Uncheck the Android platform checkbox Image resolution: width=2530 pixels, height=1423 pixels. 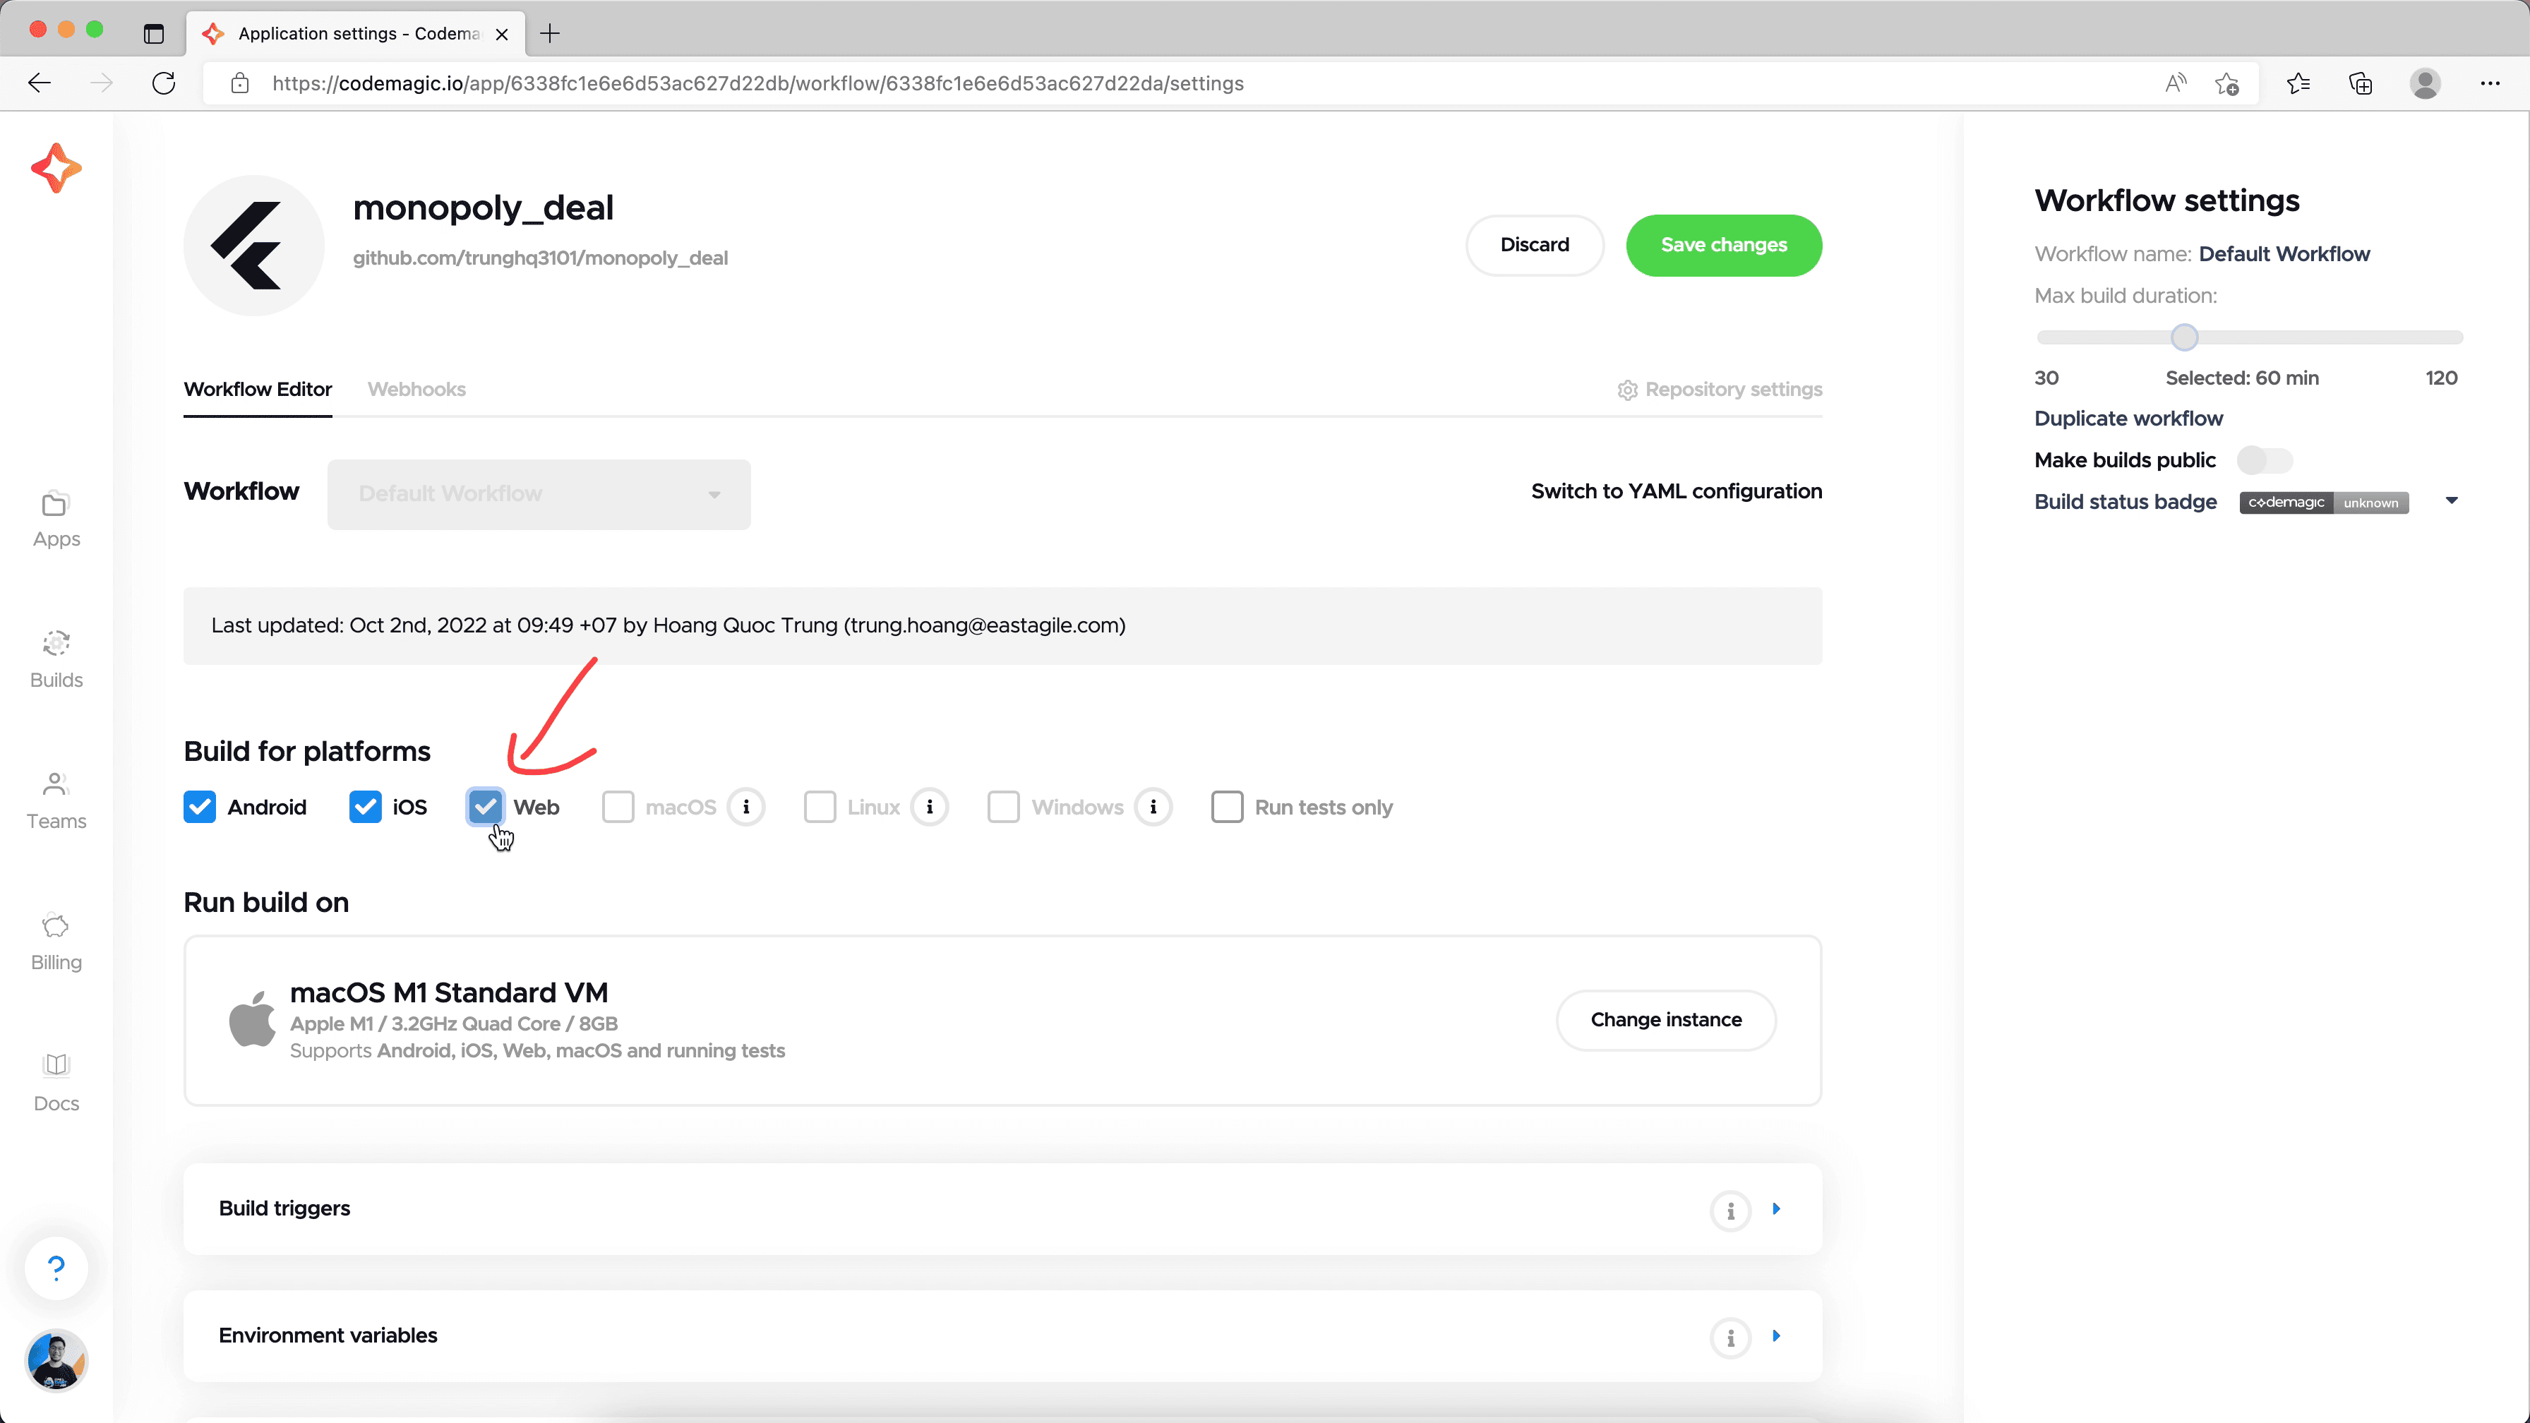(199, 807)
